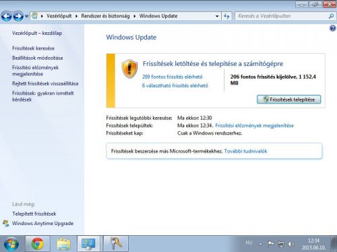Click the magnifier search icon
Viewport: 337px width, 252px height.
pos(331,16)
